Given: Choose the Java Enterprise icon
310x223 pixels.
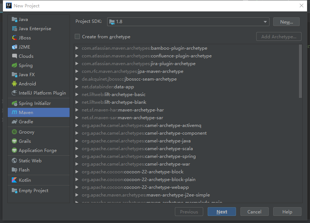Looking at the screenshot, I should pos(14,29).
